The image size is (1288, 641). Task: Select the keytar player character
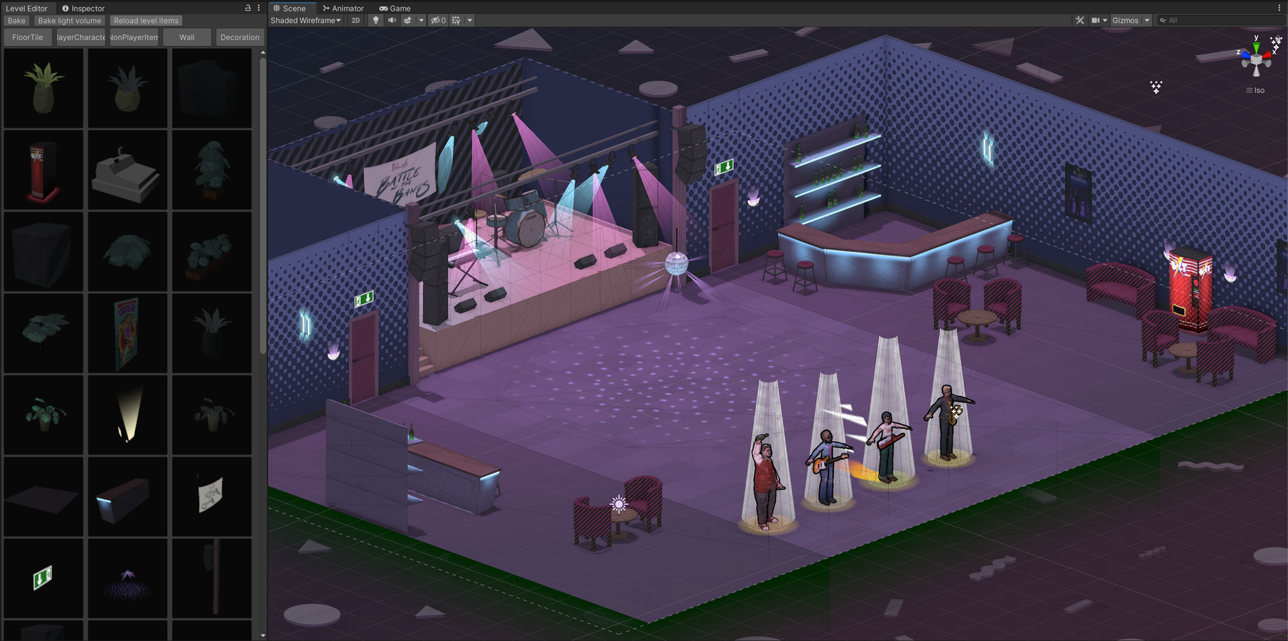888,446
